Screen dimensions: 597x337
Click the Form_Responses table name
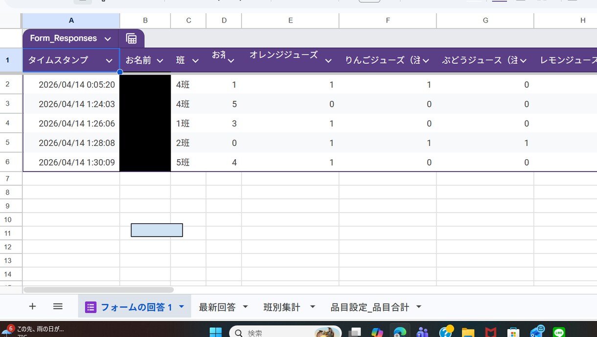tap(64, 38)
